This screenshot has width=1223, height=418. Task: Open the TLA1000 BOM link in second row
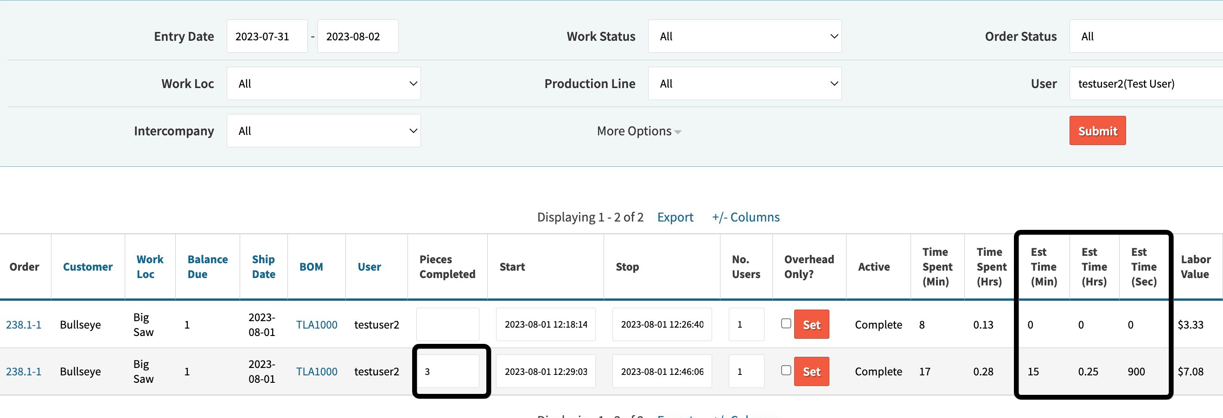(x=317, y=372)
